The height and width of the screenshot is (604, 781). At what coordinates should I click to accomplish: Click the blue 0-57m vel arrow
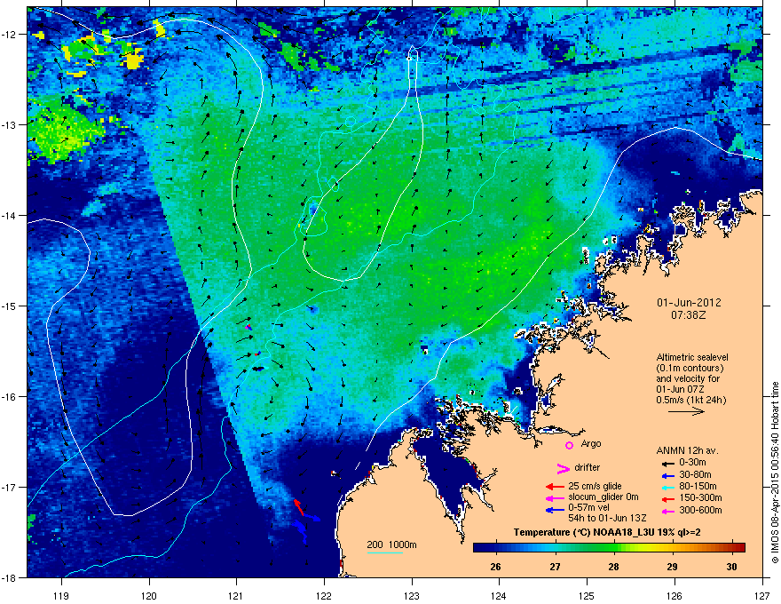555,511
